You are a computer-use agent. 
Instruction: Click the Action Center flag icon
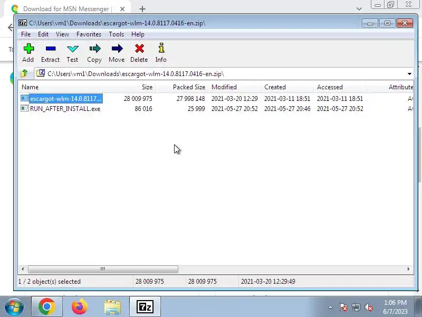click(x=343, y=307)
